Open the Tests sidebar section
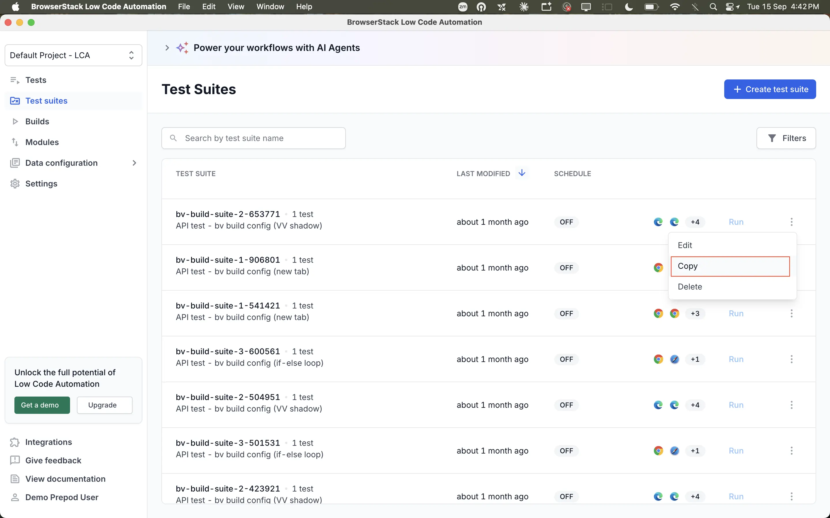Screen dimensions: 830x518 [x=36, y=80]
